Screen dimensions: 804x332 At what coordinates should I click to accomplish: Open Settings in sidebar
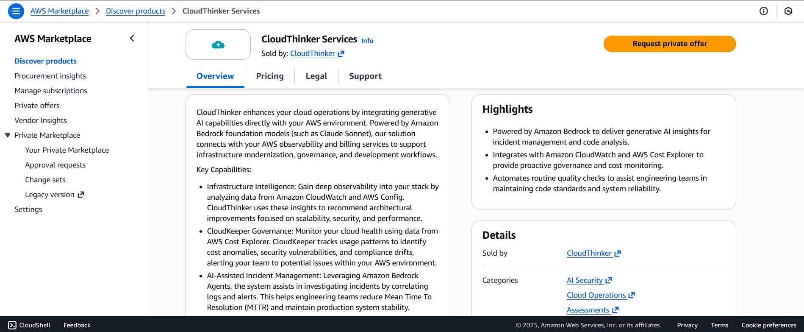click(x=28, y=209)
